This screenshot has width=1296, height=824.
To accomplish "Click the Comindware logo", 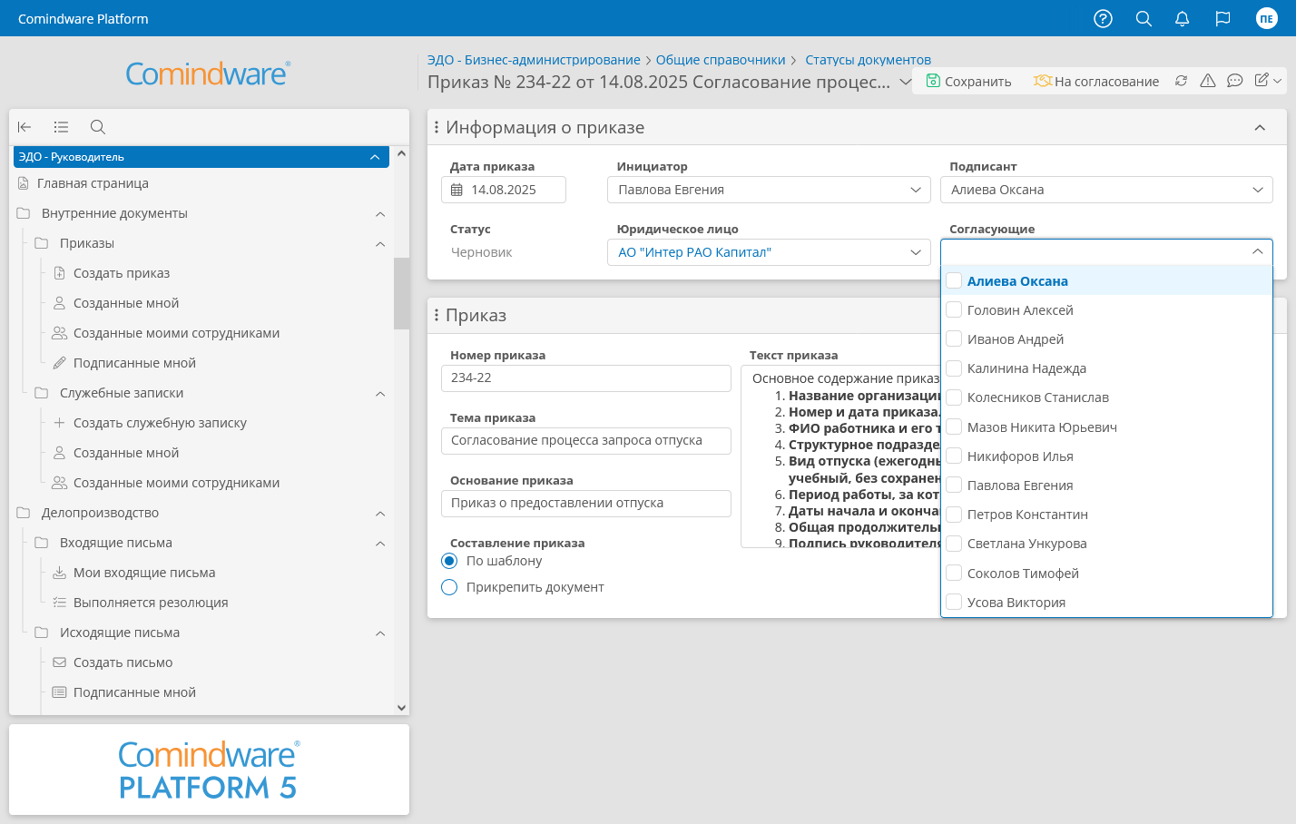I will point(208,74).
